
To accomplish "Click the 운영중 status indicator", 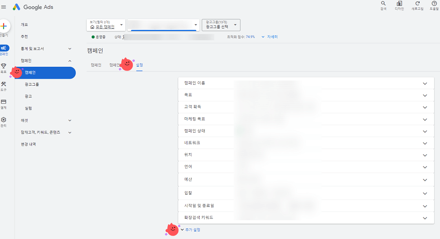I will [99, 37].
